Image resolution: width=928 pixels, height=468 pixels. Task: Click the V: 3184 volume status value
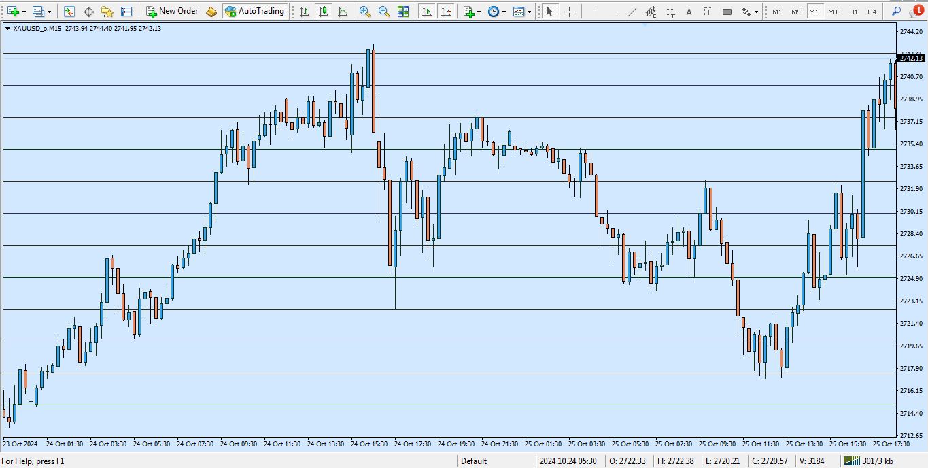click(x=812, y=461)
